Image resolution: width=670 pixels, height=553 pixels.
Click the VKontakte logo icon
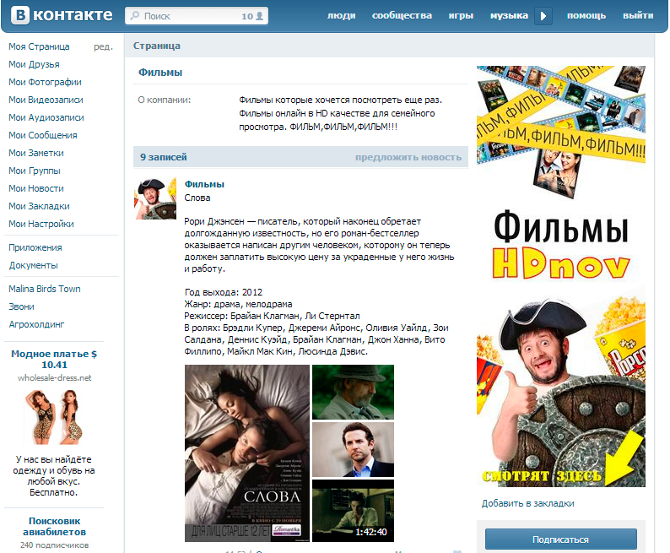[20, 15]
